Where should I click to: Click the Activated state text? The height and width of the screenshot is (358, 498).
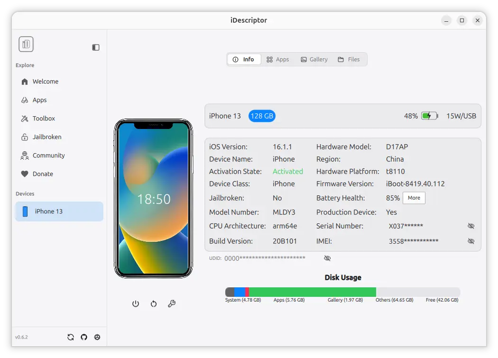coord(288,171)
